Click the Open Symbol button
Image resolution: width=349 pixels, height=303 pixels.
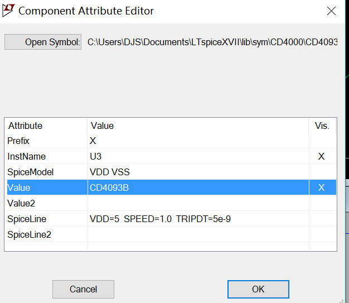(43, 42)
